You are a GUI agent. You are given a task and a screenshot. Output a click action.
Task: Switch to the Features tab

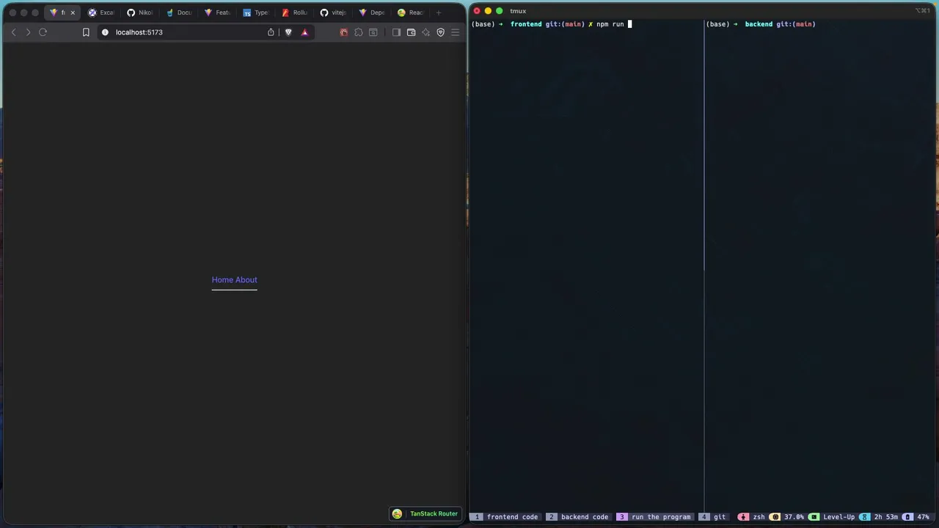(217, 12)
